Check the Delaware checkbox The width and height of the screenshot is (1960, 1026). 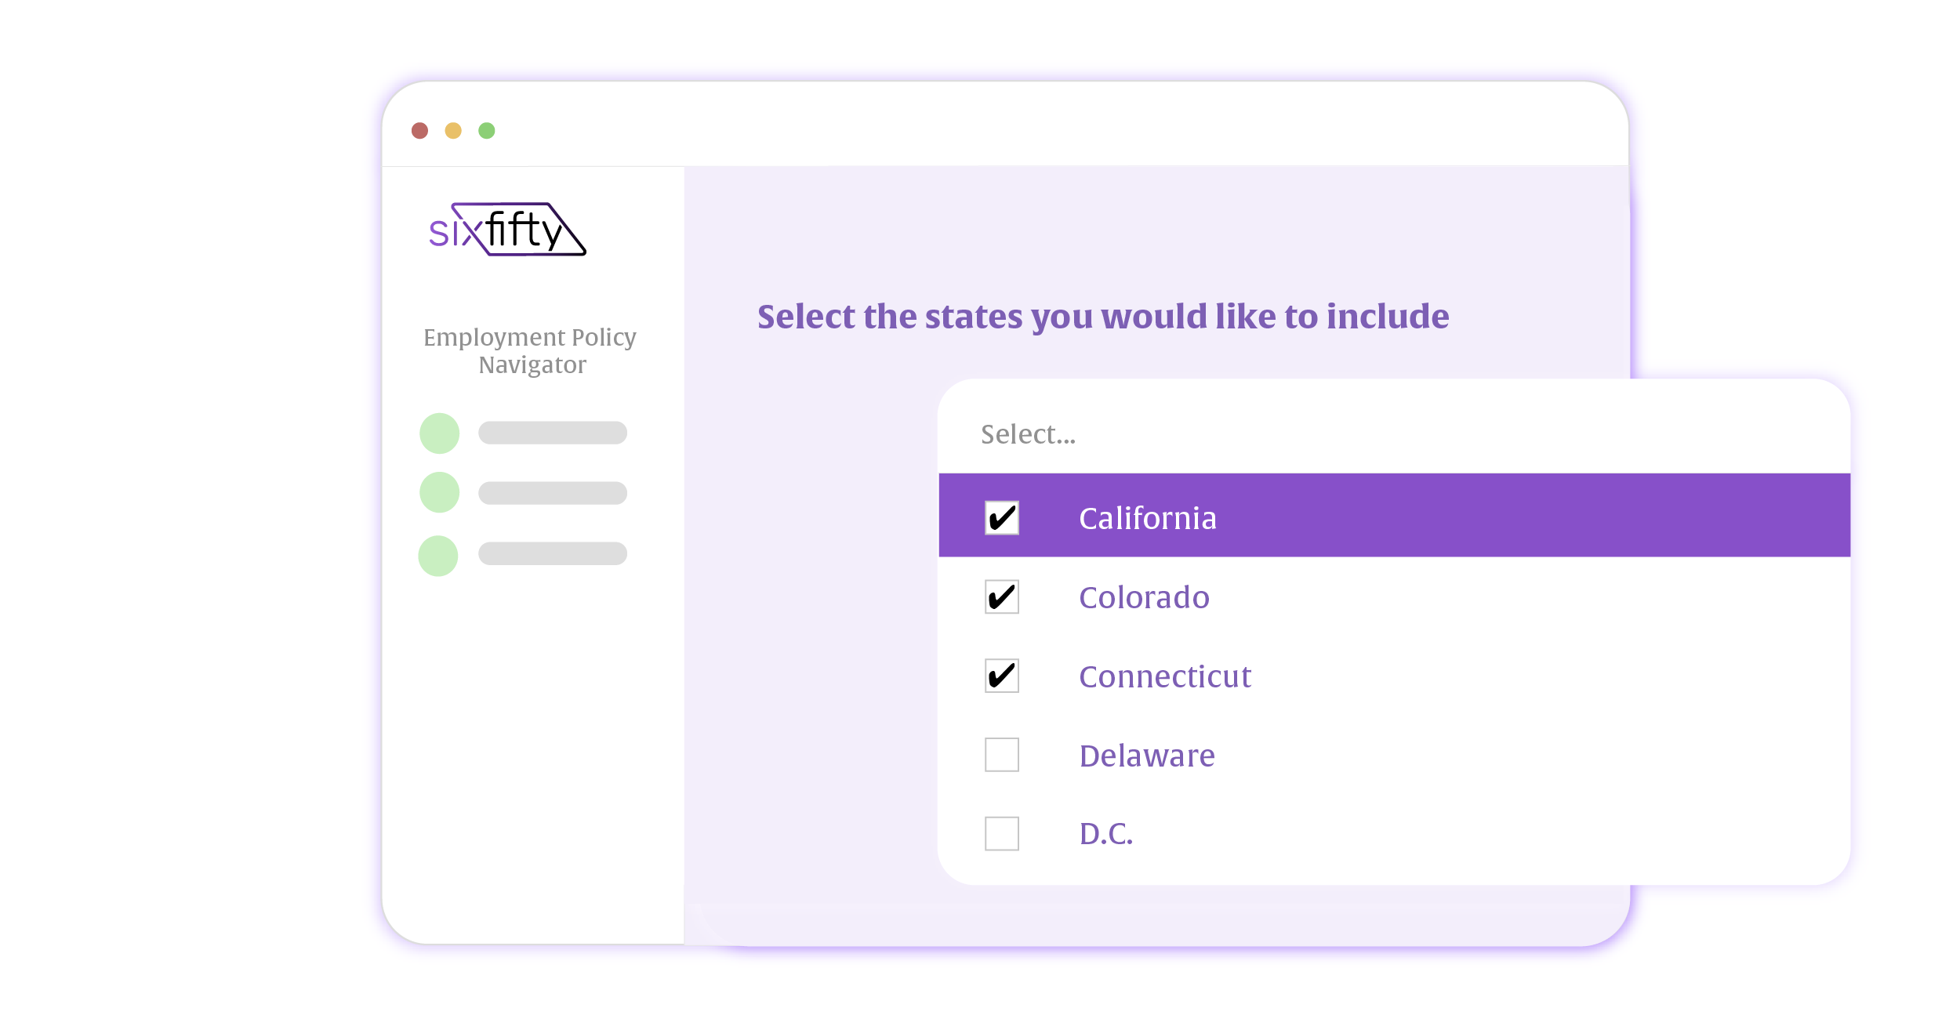coord(1002,755)
